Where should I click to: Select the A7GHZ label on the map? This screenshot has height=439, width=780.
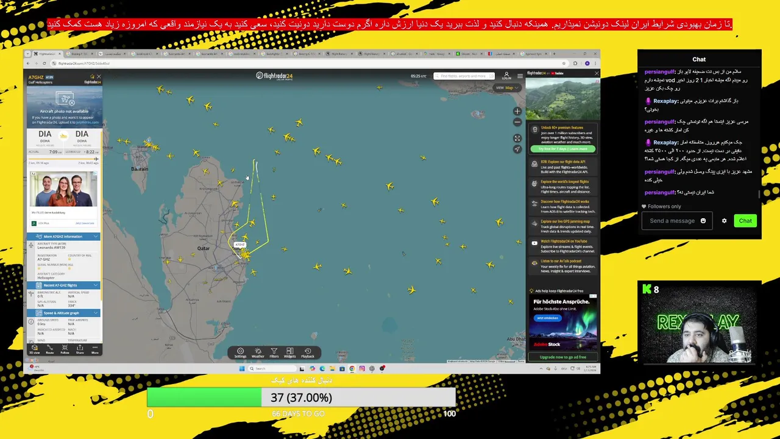pyautogui.click(x=240, y=244)
